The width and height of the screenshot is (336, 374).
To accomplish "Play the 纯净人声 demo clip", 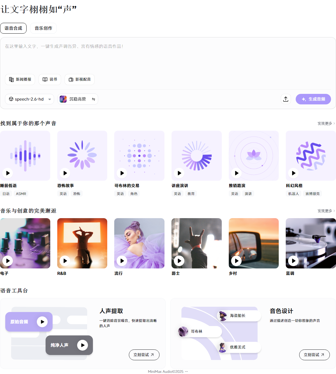I will pyautogui.click(x=82, y=345).
